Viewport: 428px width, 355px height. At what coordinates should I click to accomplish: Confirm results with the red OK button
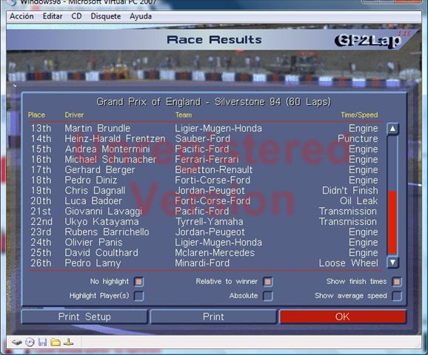pyautogui.click(x=343, y=317)
